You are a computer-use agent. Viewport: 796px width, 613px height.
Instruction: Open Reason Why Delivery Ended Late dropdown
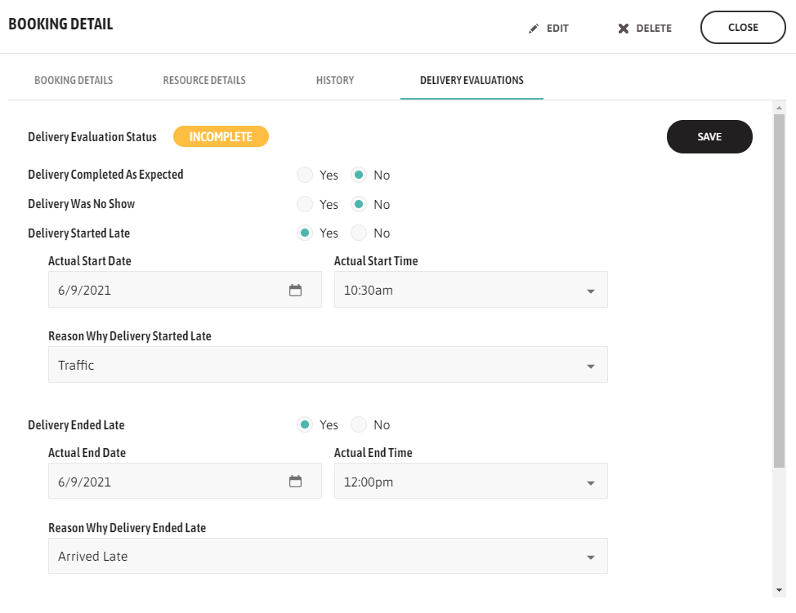591,557
